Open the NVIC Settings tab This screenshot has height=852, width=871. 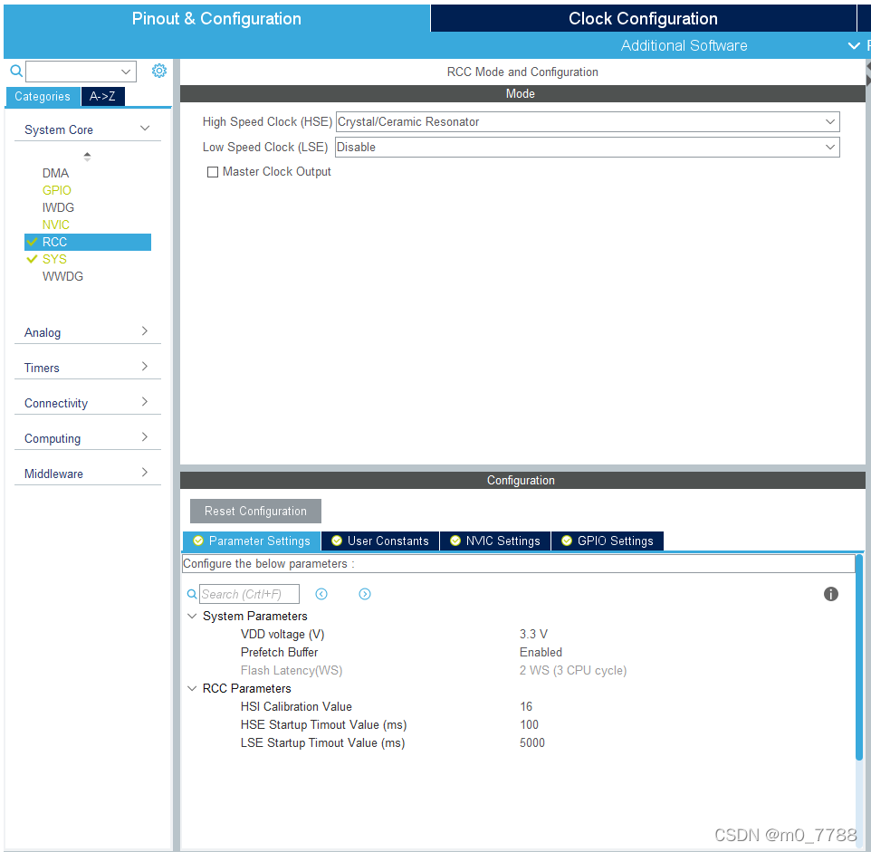pyautogui.click(x=495, y=541)
